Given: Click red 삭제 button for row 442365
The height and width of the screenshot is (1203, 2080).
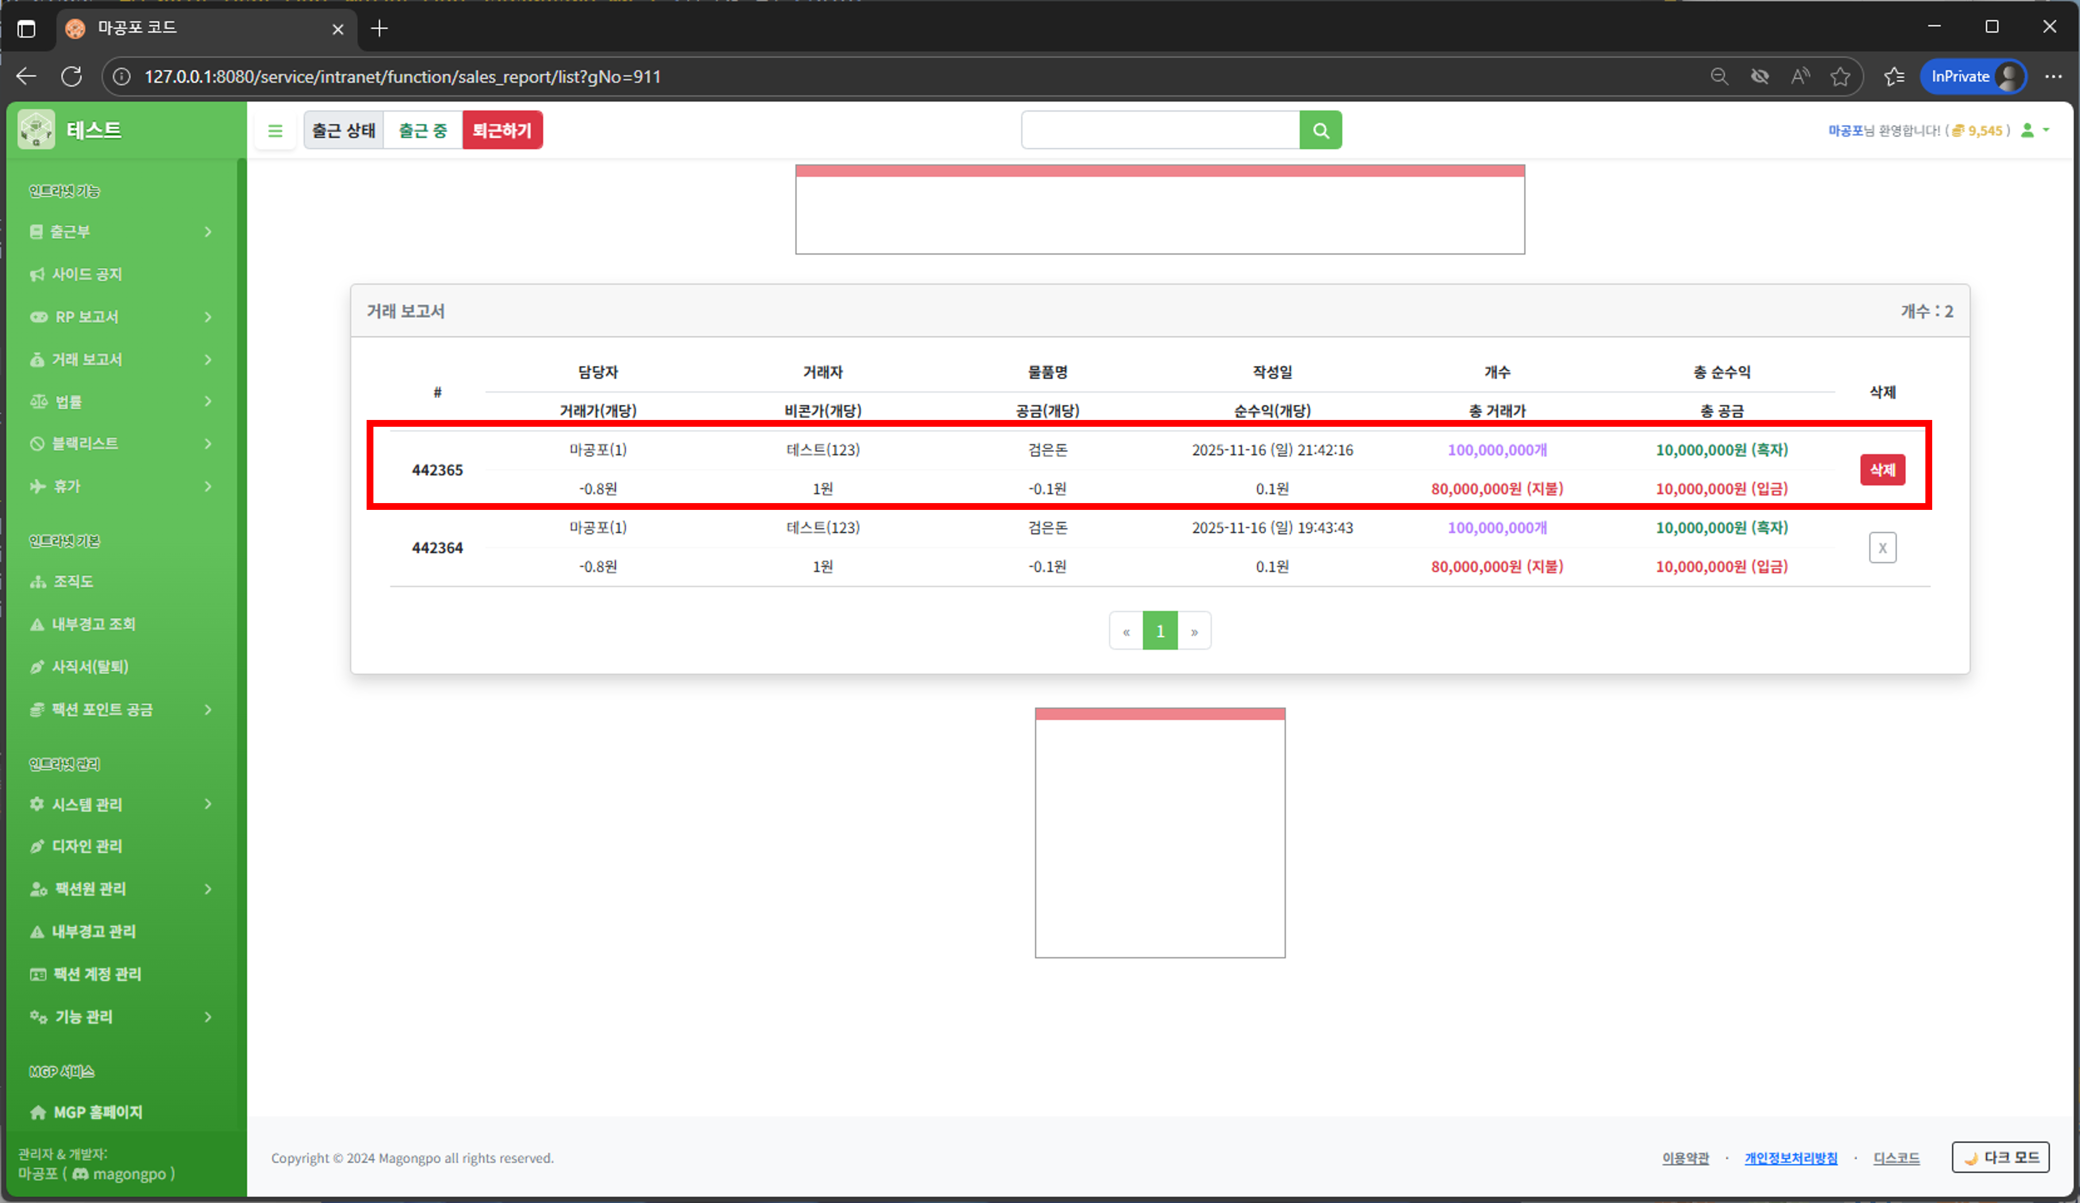Looking at the screenshot, I should [x=1882, y=471].
